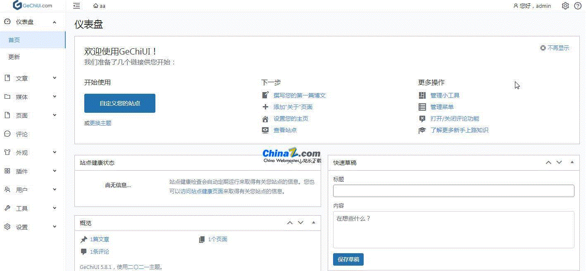Viewport: 586px width, 271px height.
Task: Open the 评论 comments menu item
Action: [x=21, y=134]
